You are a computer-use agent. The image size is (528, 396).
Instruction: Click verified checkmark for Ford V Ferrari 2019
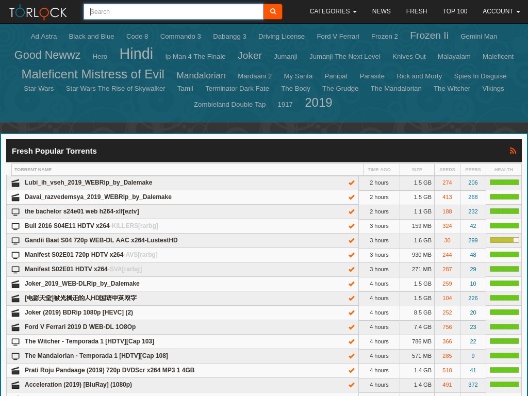click(x=351, y=327)
